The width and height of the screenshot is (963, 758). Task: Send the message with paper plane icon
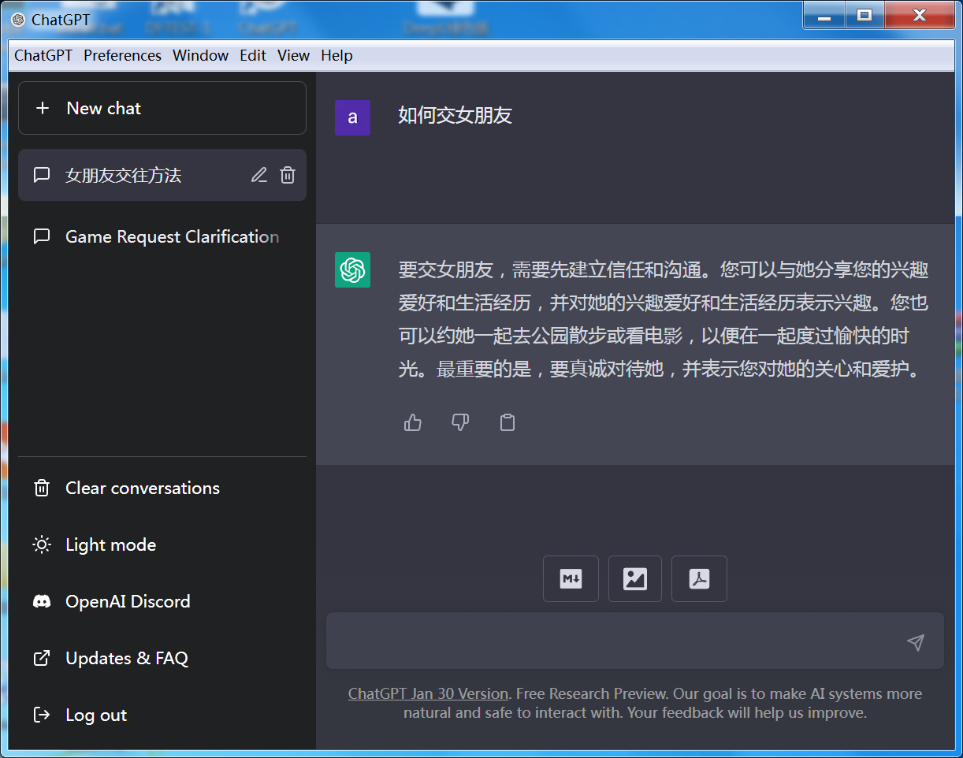[x=915, y=642]
